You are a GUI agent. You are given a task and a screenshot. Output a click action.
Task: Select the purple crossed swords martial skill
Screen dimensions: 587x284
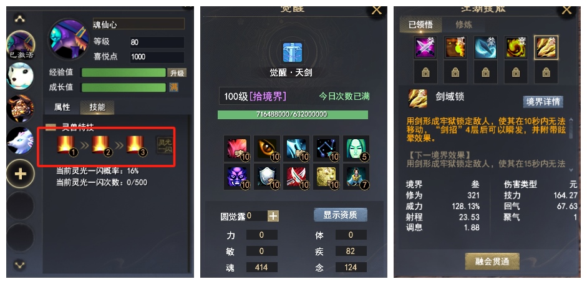pos(425,47)
